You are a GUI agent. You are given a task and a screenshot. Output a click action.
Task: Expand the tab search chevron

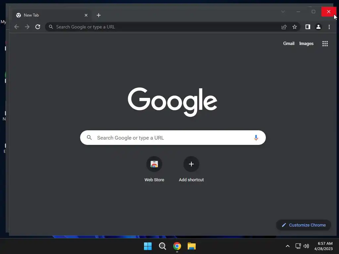283,12
